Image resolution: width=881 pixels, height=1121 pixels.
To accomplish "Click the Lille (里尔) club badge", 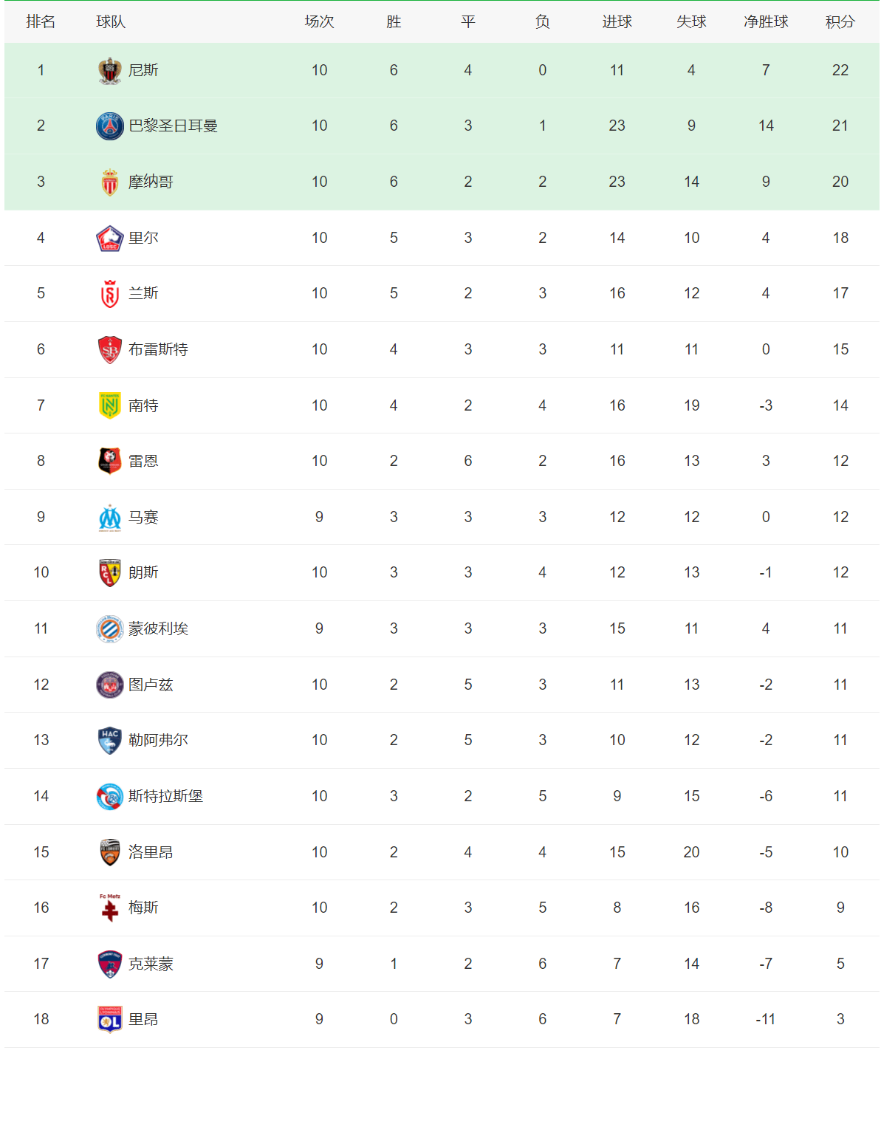I will (110, 239).
